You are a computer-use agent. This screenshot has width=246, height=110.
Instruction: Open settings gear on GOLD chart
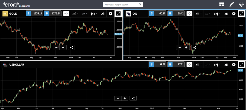[110, 14]
